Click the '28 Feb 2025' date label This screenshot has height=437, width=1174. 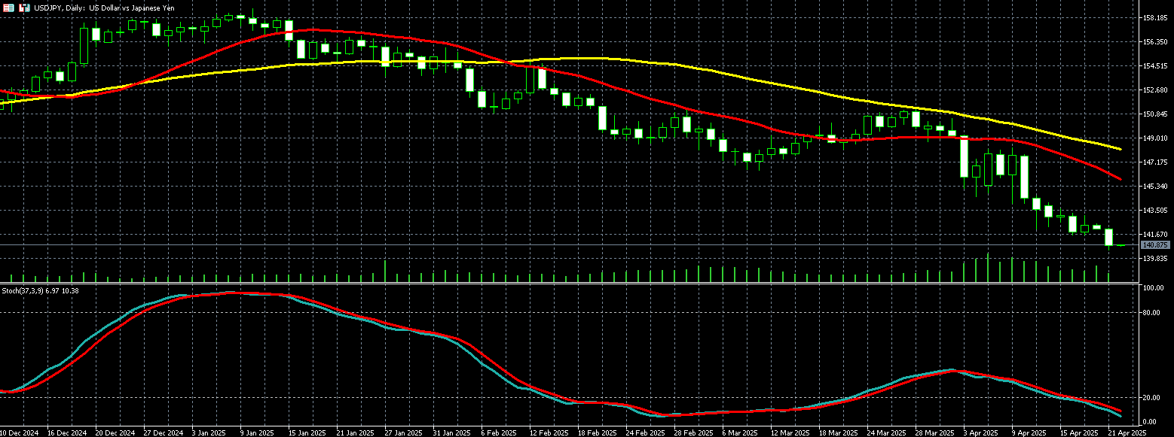(x=693, y=432)
